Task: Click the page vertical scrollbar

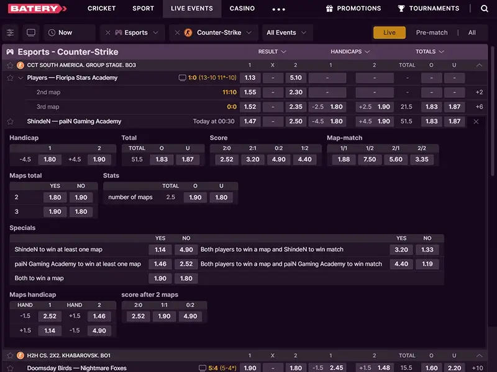Action: (x=492, y=111)
